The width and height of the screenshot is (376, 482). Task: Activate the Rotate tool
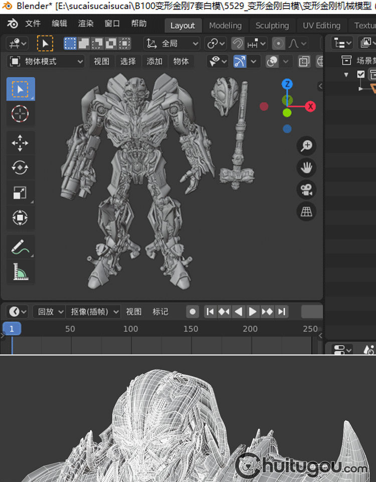tap(20, 168)
